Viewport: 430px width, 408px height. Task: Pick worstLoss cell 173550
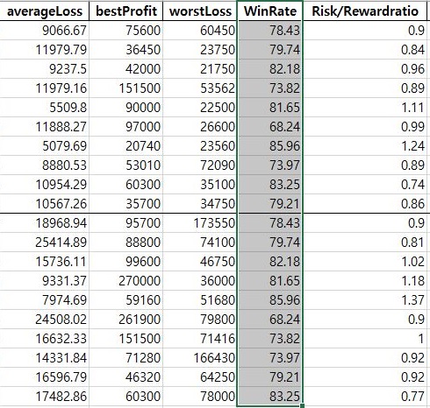[199, 223]
